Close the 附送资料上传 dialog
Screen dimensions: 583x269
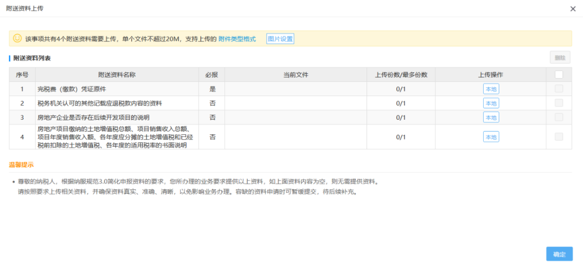click(573, 9)
